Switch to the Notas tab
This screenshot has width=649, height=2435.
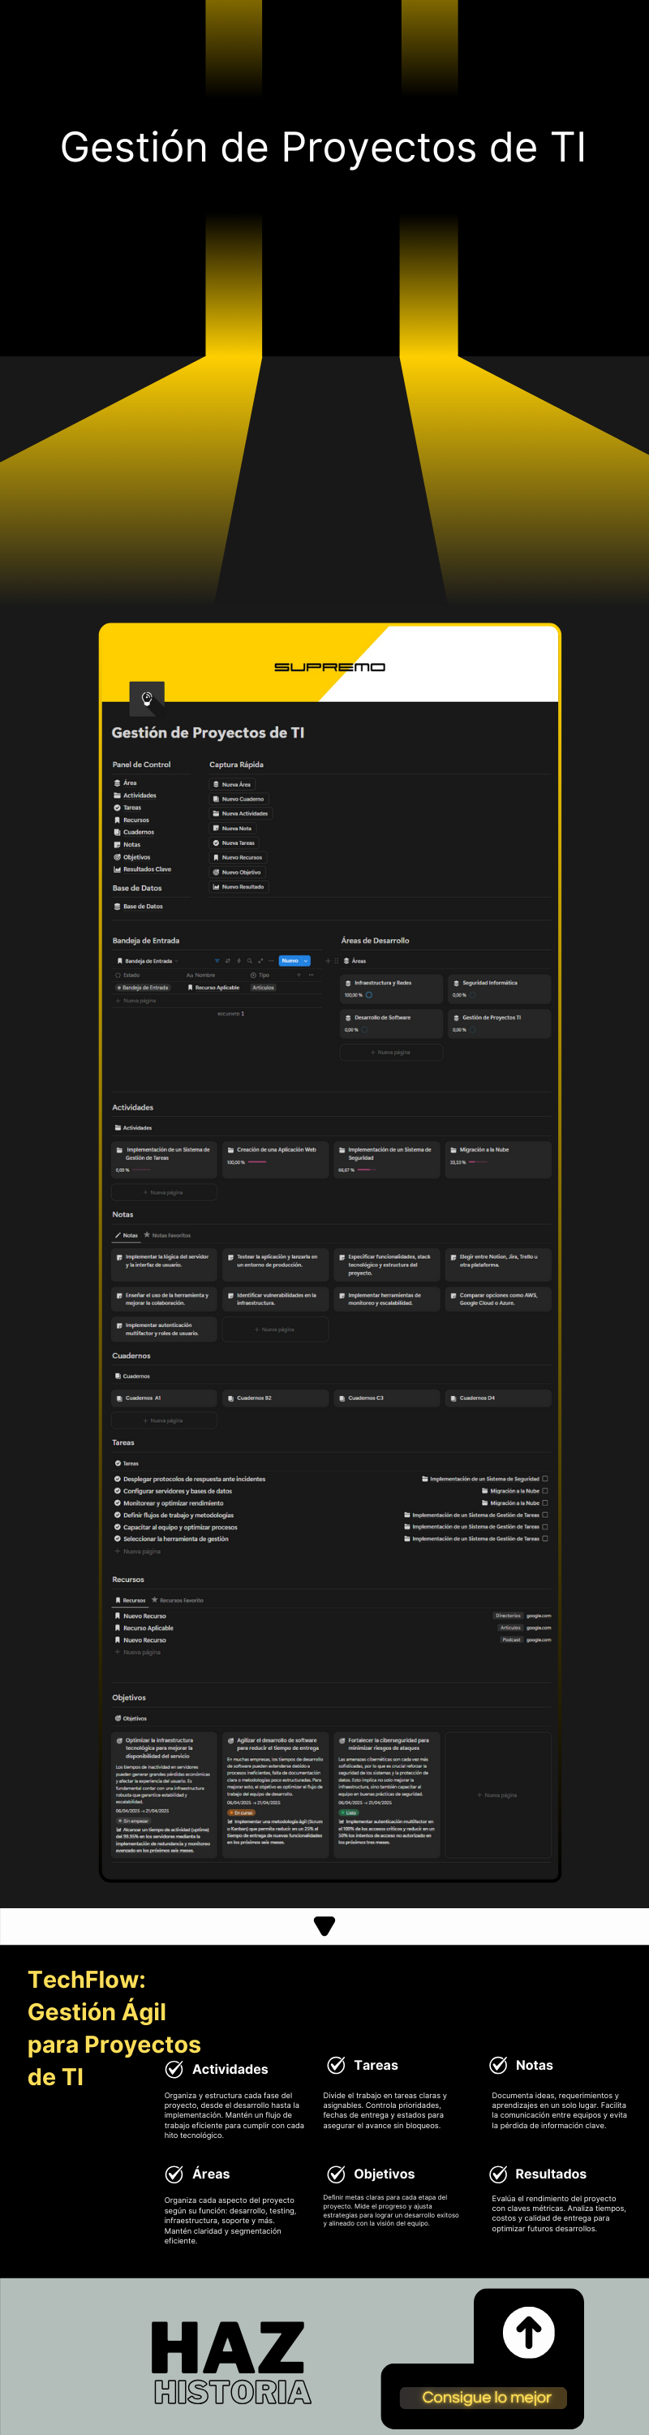click(127, 1235)
